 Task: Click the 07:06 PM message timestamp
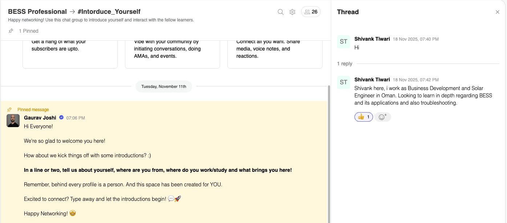coord(76,118)
